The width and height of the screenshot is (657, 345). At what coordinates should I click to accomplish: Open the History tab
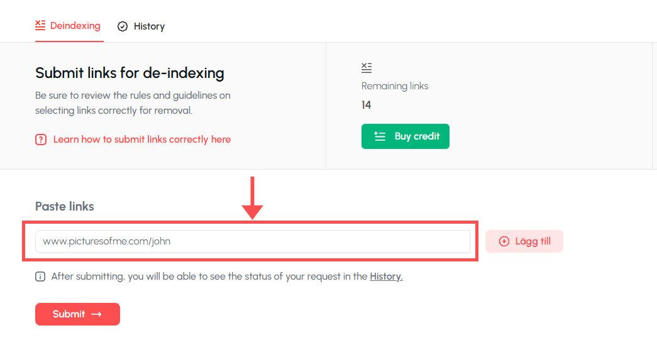148,26
